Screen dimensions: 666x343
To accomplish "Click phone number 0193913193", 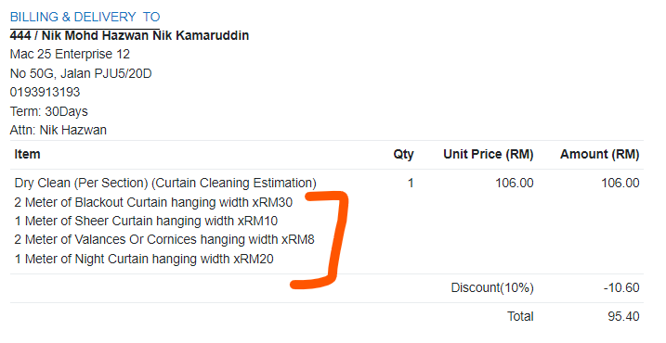I will pos(45,92).
